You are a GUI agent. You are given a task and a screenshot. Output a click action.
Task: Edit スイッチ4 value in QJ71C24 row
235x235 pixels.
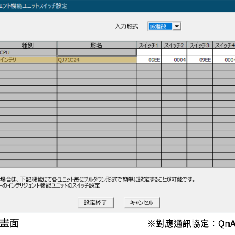pyautogui.click(x=224, y=60)
